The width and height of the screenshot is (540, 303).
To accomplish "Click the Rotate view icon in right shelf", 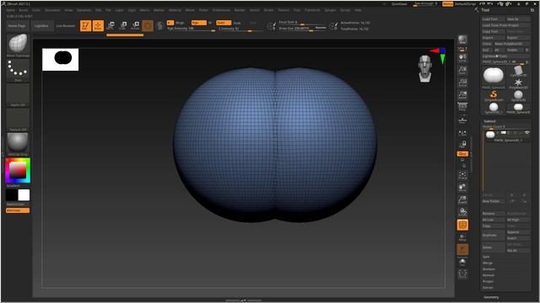I will point(462,212).
